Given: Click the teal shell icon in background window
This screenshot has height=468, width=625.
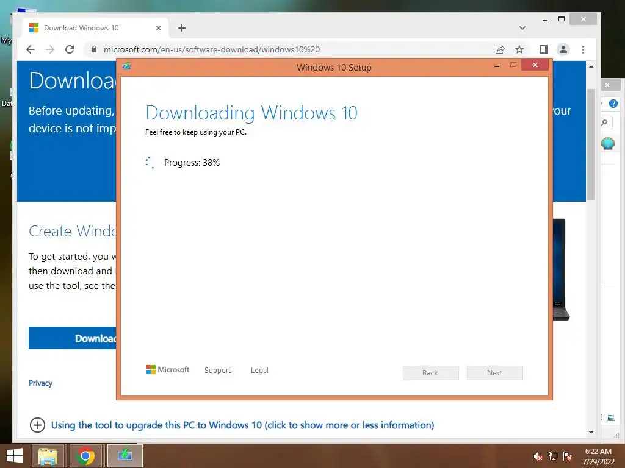Looking at the screenshot, I should pyautogui.click(x=609, y=143).
